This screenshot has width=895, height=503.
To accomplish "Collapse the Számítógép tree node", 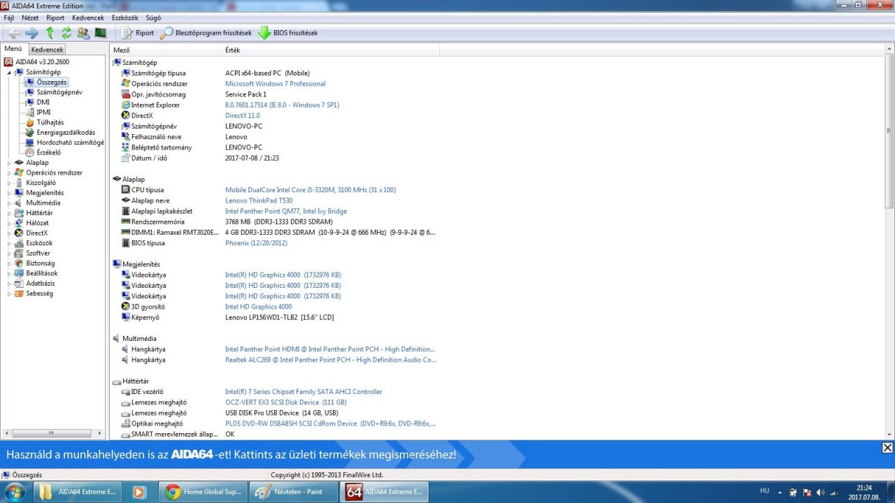I will [9, 72].
